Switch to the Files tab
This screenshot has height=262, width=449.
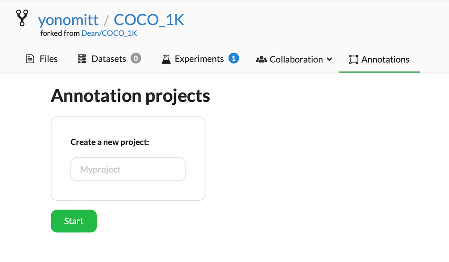pyautogui.click(x=41, y=58)
